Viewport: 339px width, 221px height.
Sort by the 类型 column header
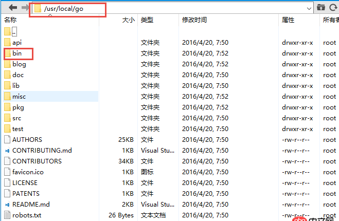click(147, 20)
